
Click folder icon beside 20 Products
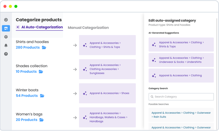(42, 120)
